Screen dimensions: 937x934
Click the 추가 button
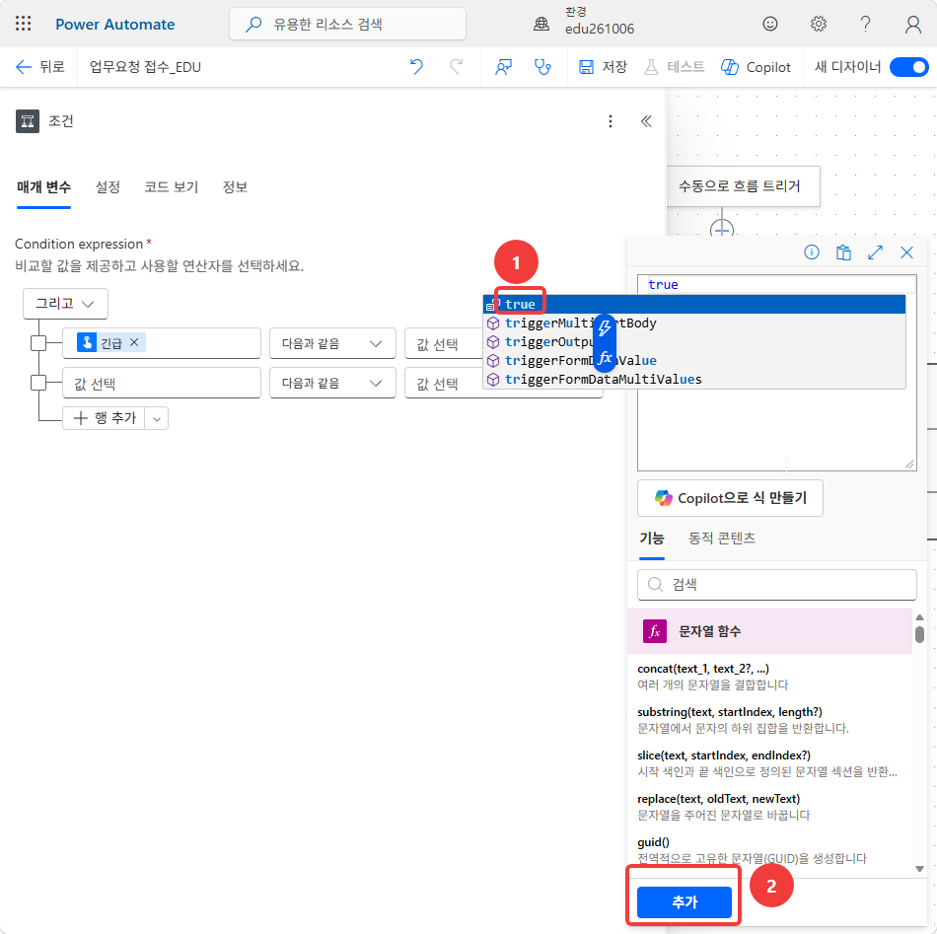pyautogui.click(x=685, y=901)
